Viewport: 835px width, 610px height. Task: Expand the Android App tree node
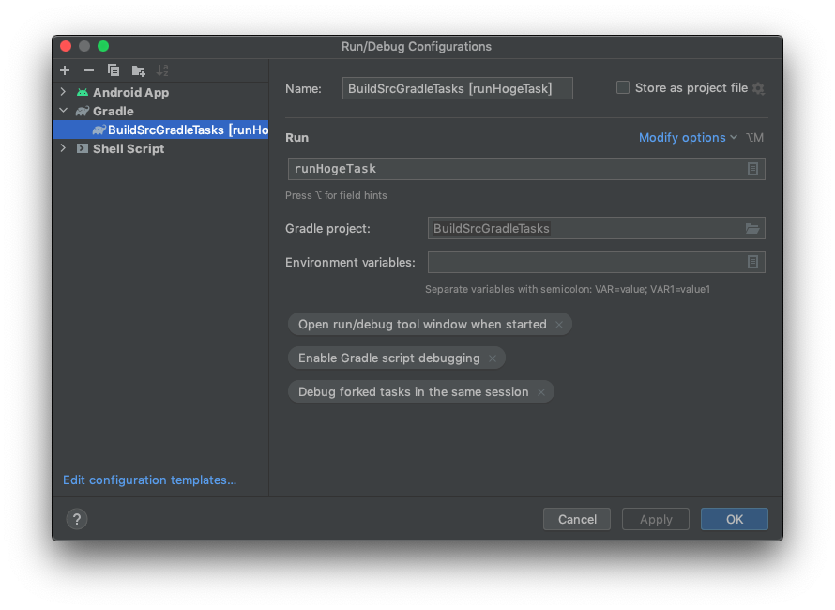tap(61, 92)
